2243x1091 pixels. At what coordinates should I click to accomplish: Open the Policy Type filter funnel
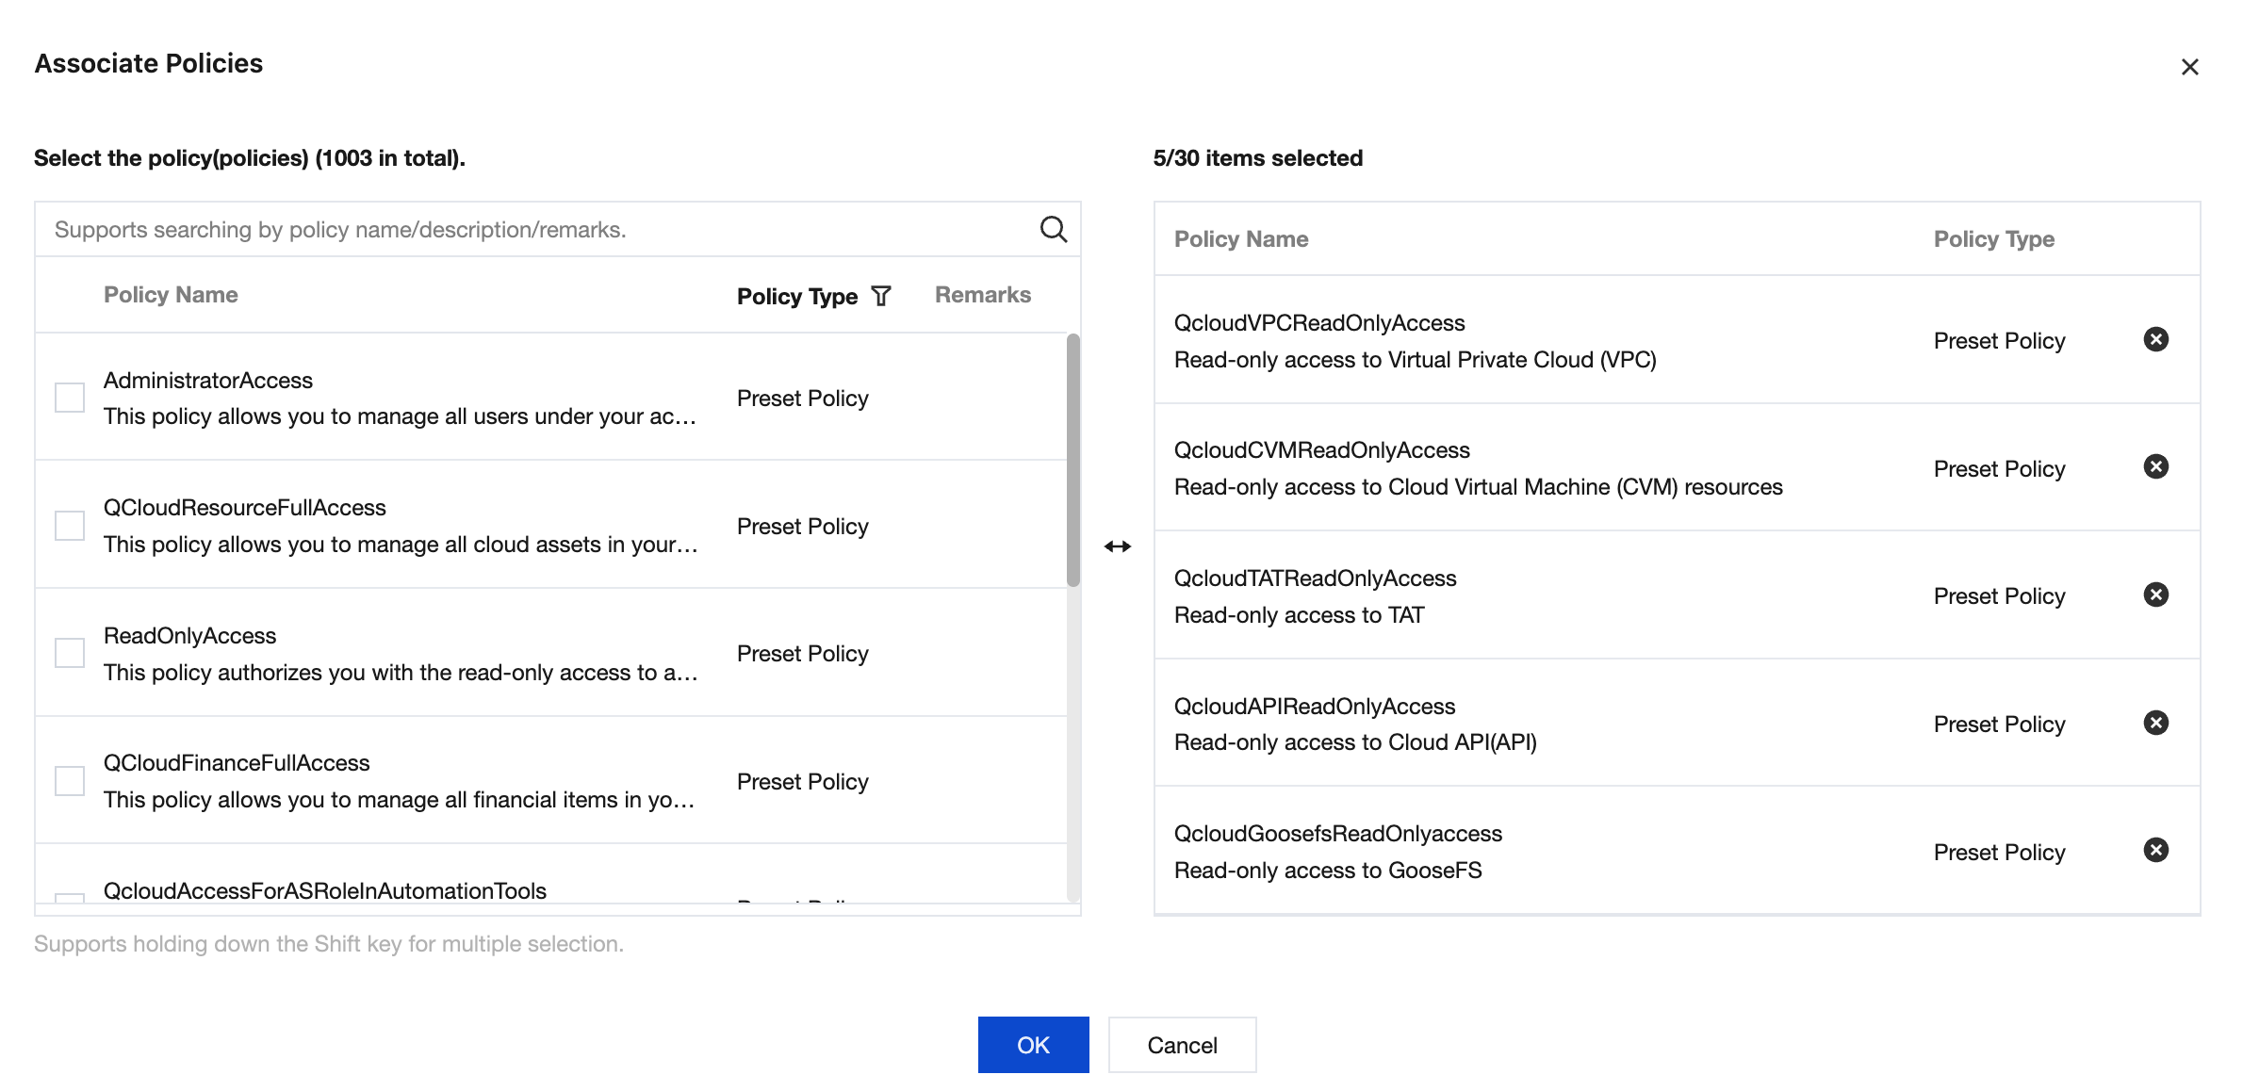point(881,296)
